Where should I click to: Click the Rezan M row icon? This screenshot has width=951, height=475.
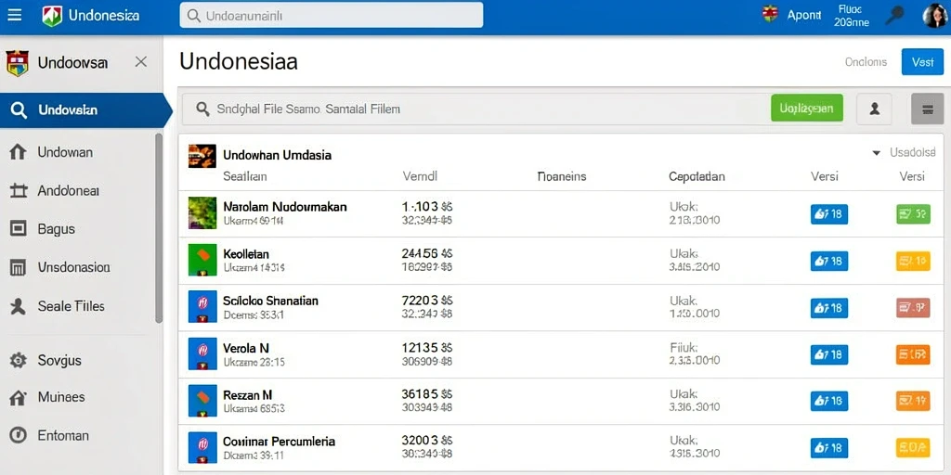(202, 401)
